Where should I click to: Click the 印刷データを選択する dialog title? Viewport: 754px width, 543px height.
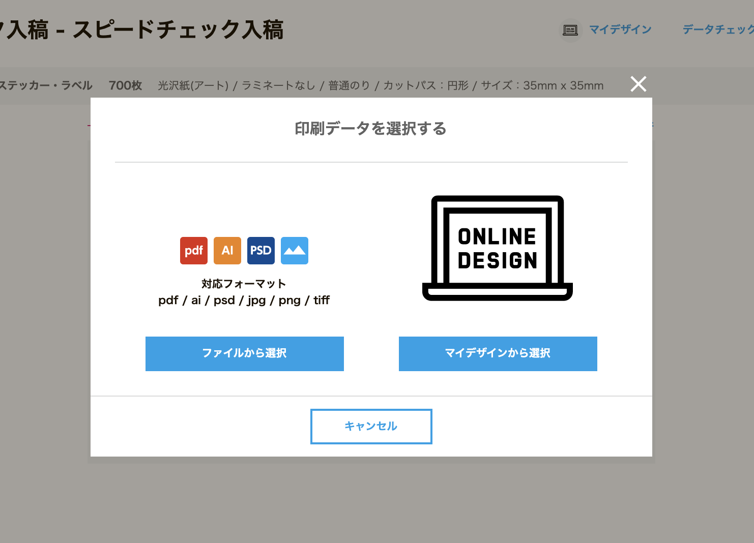tap(370, 129)
